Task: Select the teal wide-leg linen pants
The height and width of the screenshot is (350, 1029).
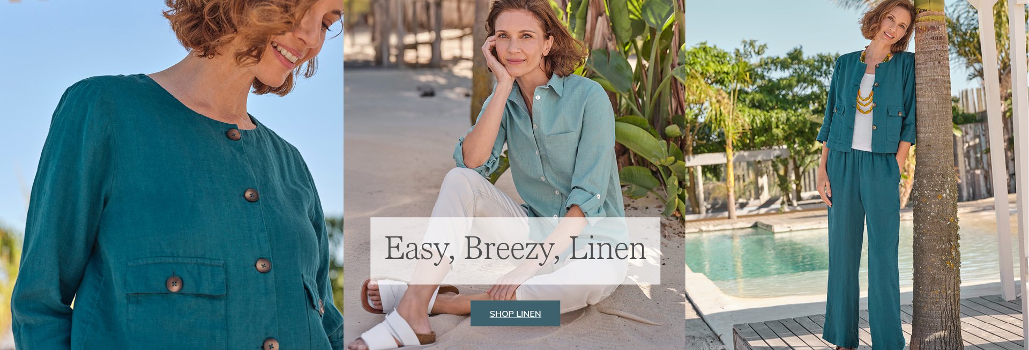Action: coord(862,247)
